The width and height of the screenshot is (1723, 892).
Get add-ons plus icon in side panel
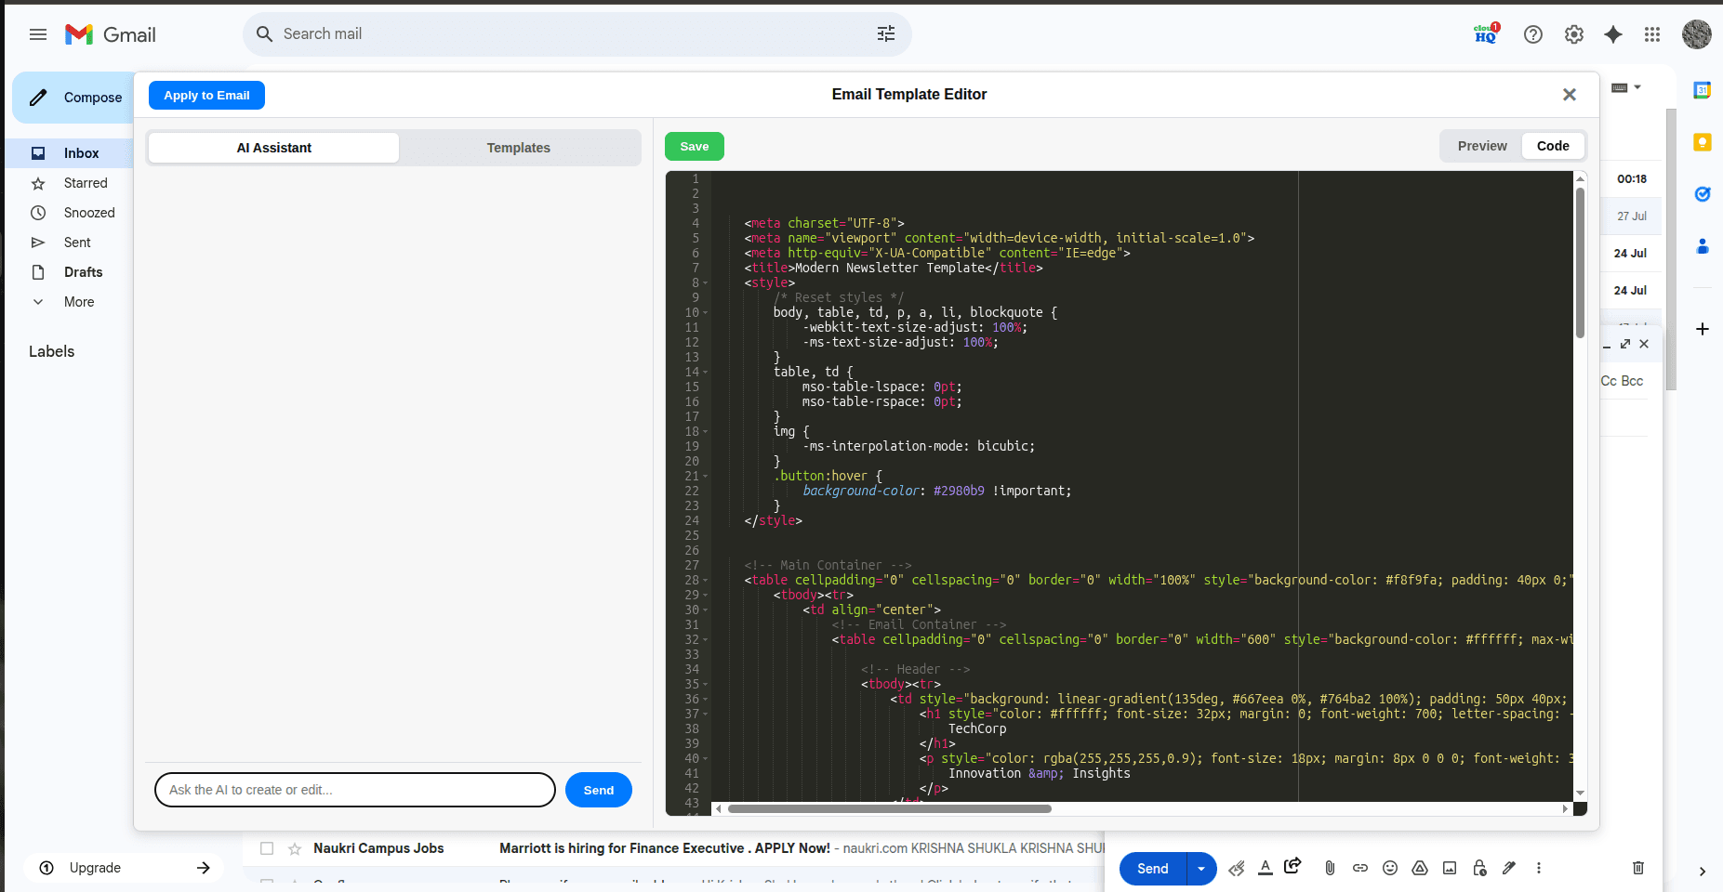pyautogui.click(x=1703, y=329)
